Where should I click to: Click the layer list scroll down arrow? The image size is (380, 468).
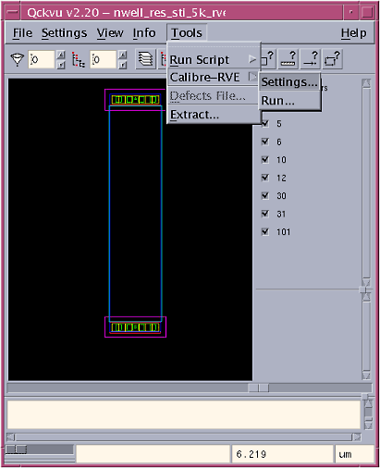[x=366, y=282]
